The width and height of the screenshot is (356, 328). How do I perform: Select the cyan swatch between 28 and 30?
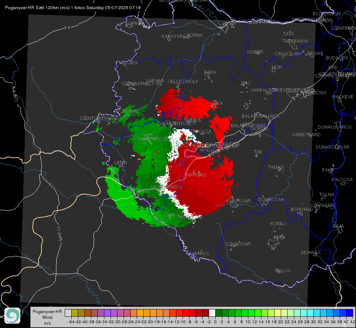pos(311,313)
